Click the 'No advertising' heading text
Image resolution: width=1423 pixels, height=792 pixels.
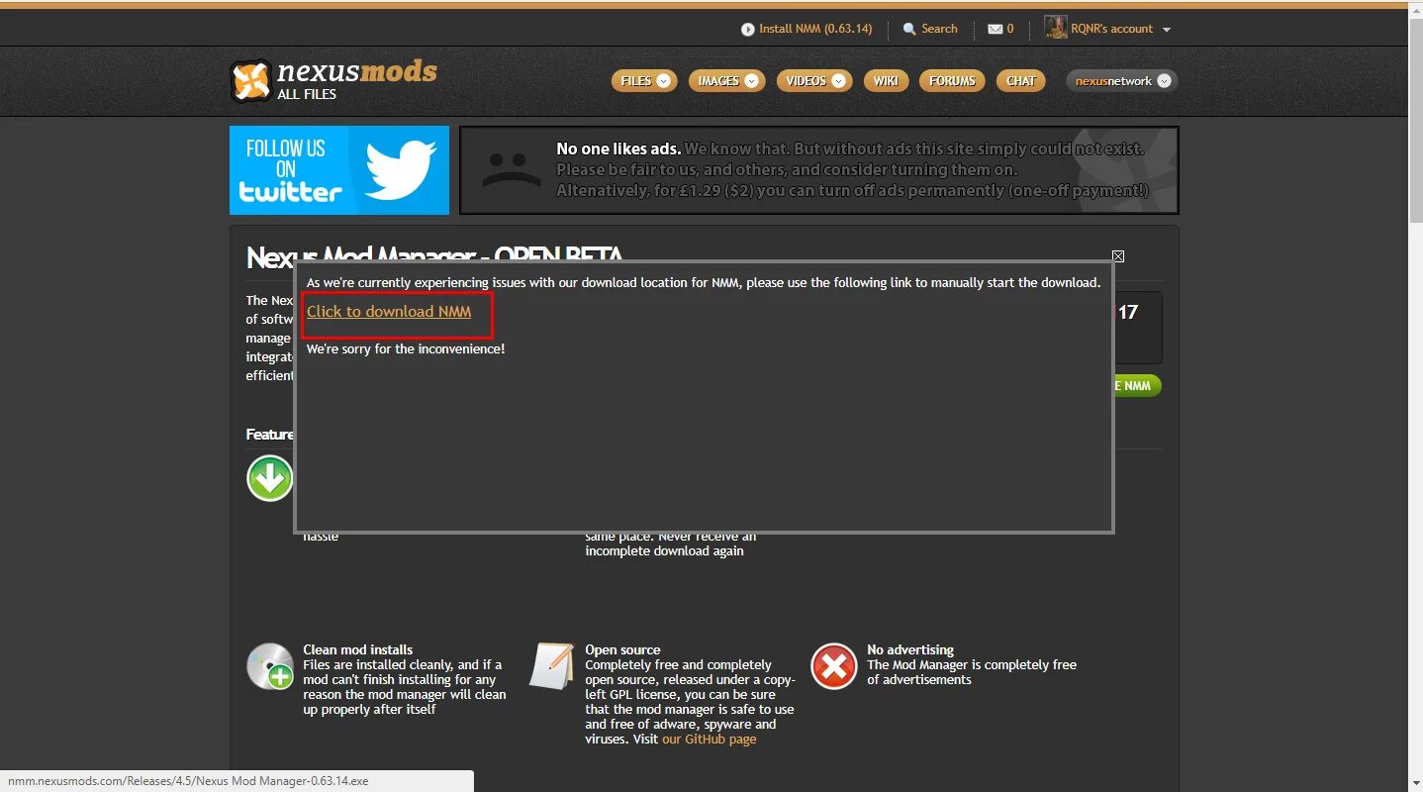point(910,649)
